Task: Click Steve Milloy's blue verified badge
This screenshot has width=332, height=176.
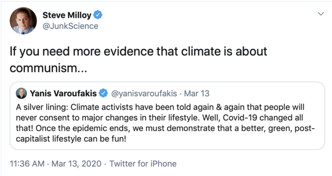Action: click(98, 15)
